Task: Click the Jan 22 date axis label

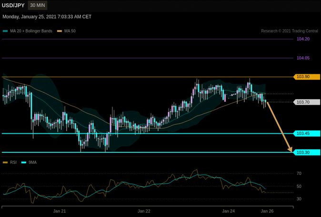Action: coord(144,211)
